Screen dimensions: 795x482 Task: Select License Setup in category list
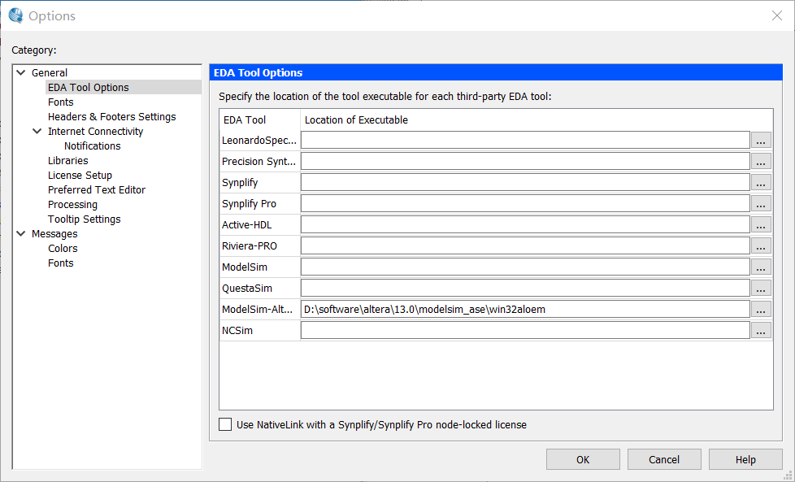[x=80, y=176]
